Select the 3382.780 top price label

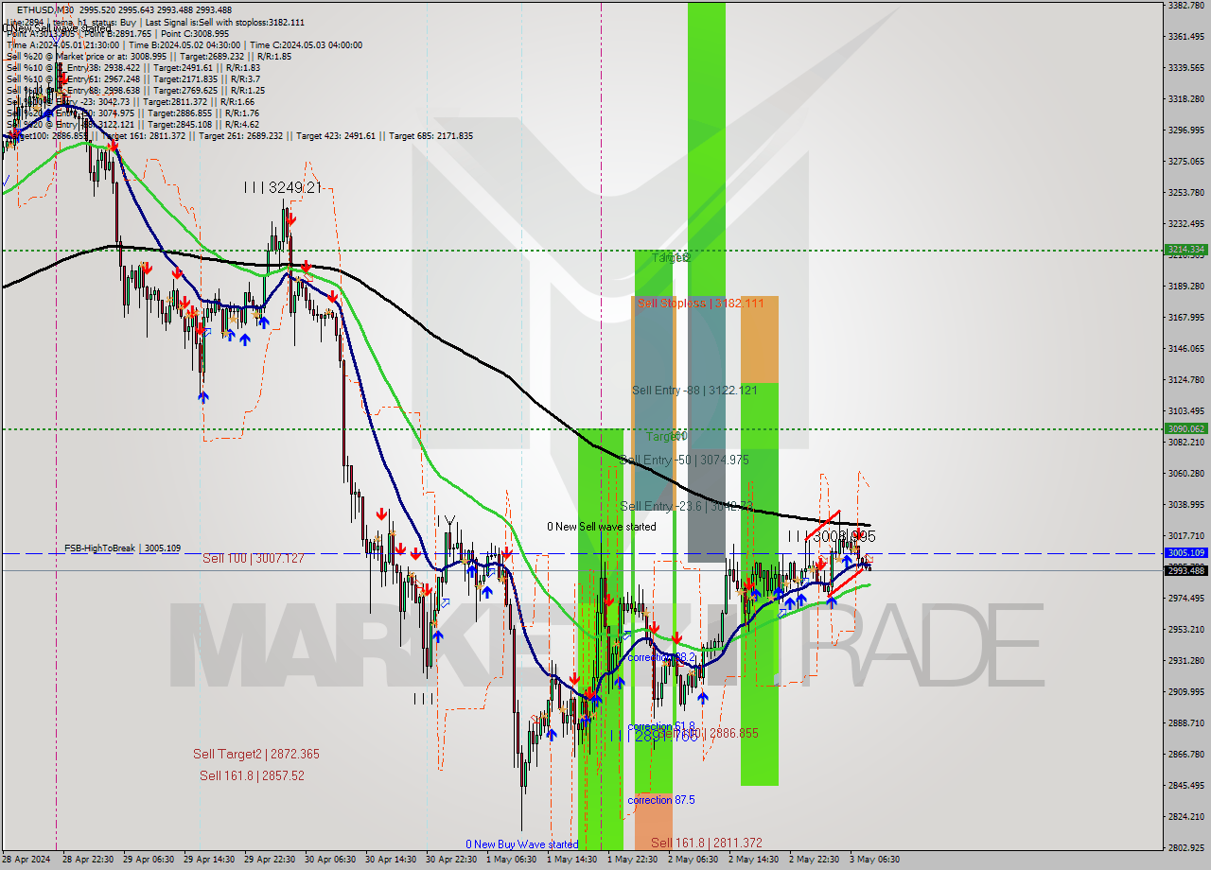click(x=1185, y=6)
